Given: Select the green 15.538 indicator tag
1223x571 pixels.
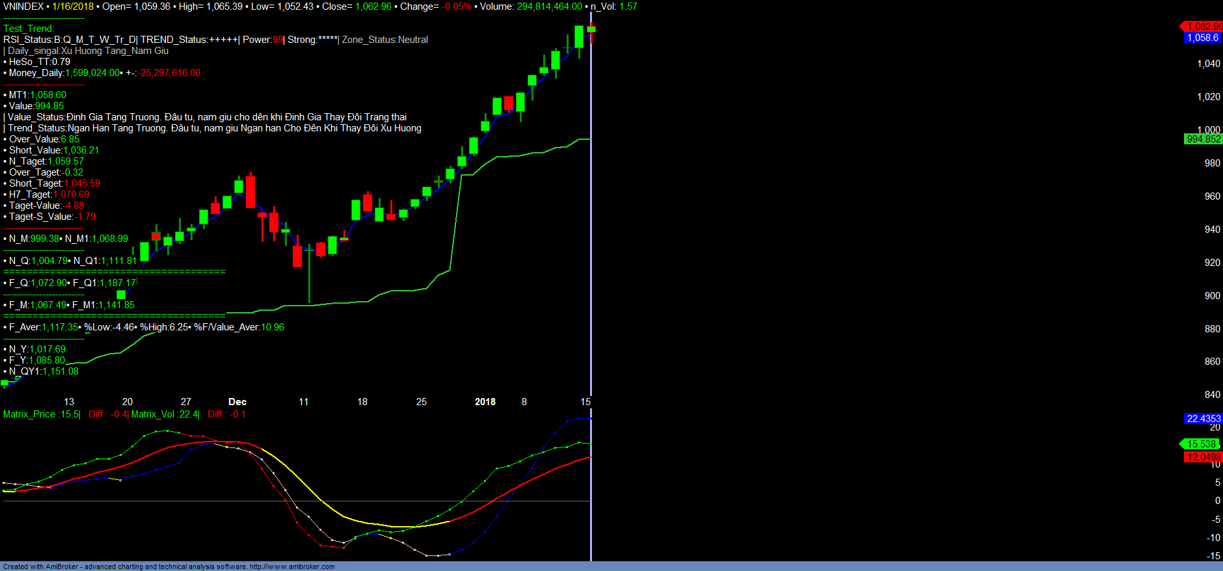Looking at the screenshot, I should coord(1201,444).
